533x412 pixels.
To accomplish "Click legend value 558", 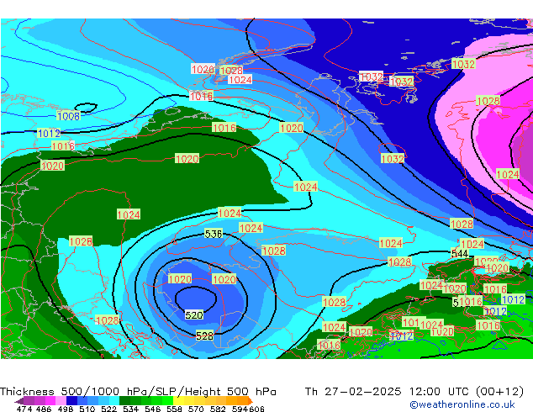I will (174, 409).
